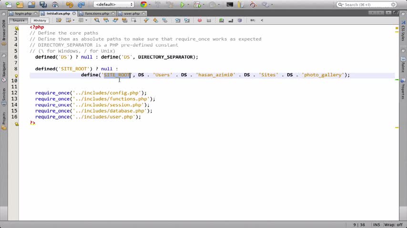Viewport: 407px width, 228px height.
Task: Close the functions.php tab
Action: 113,13
